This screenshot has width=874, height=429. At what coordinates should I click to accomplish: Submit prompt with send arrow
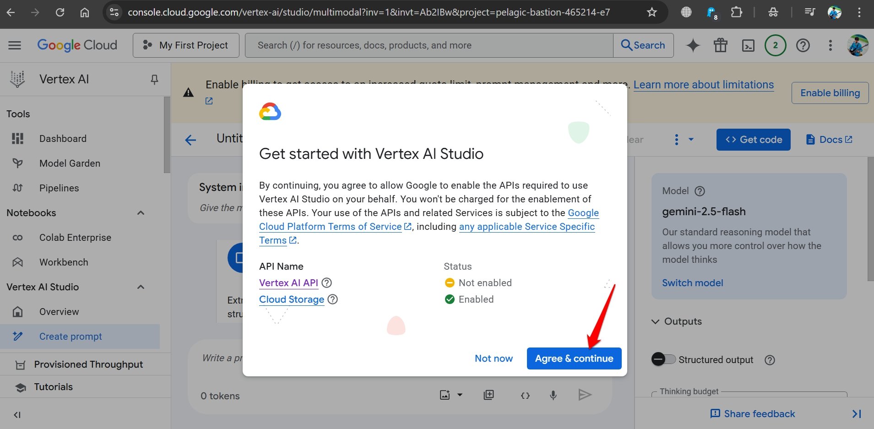(585, 395)
